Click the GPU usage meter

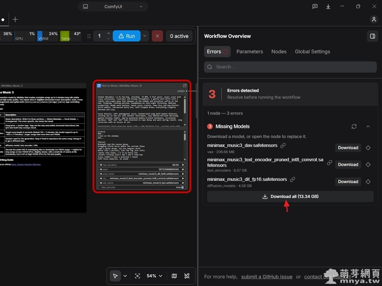[25, 36]
